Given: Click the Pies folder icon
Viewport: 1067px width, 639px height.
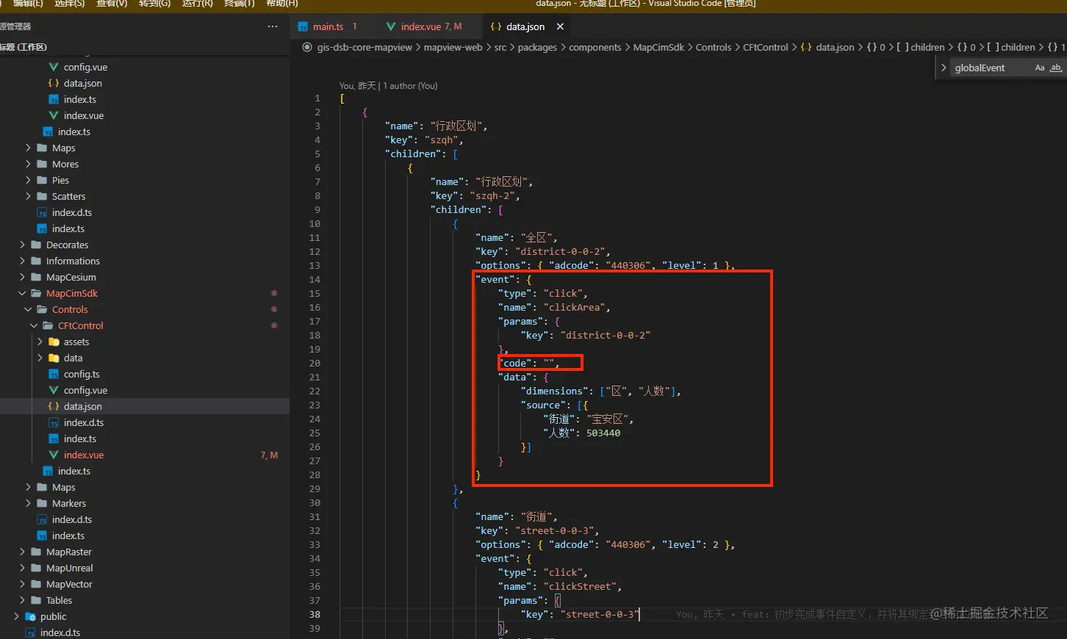Looking at the screenshot, I should click(x=43, y=180).
